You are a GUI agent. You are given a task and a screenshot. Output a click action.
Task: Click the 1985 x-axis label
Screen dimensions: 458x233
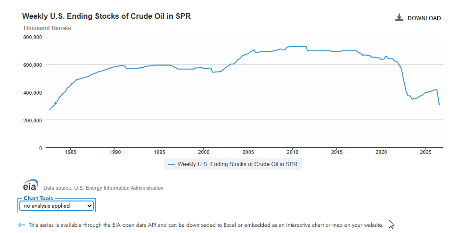pos(71,152)
